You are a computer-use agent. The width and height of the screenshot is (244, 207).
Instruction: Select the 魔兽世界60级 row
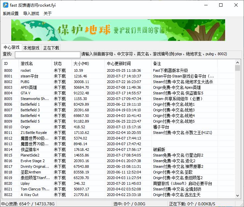click(x=118, y=138)
